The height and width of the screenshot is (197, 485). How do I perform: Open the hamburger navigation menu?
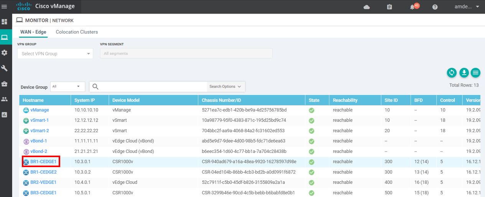[x=5, y=7]
